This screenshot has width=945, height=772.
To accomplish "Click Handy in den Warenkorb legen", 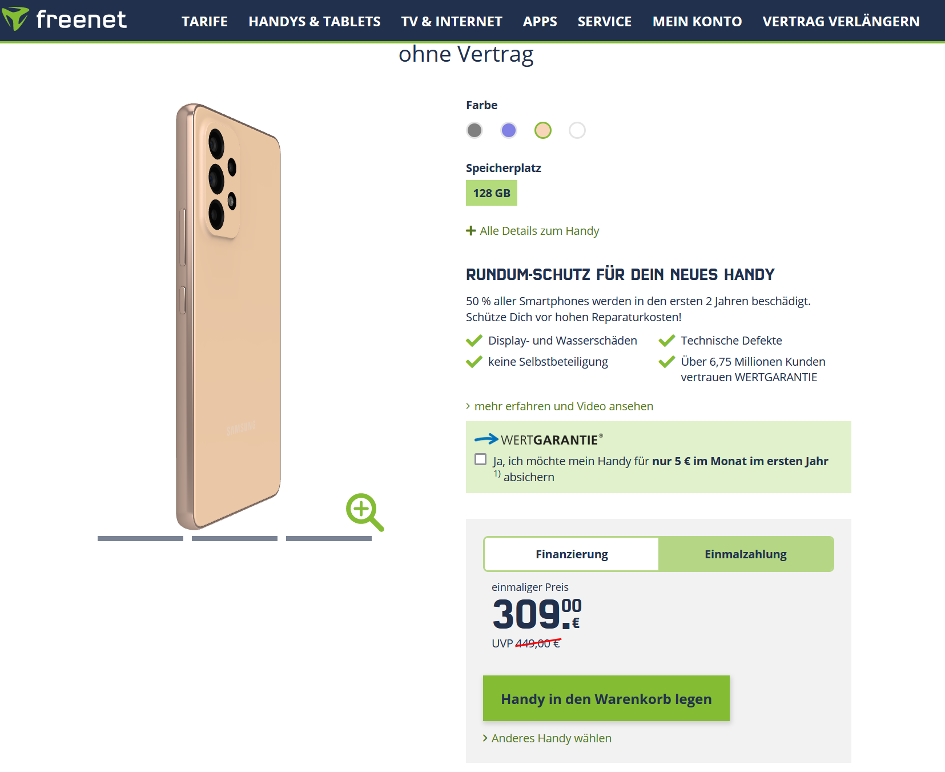I will coord(606,698).
